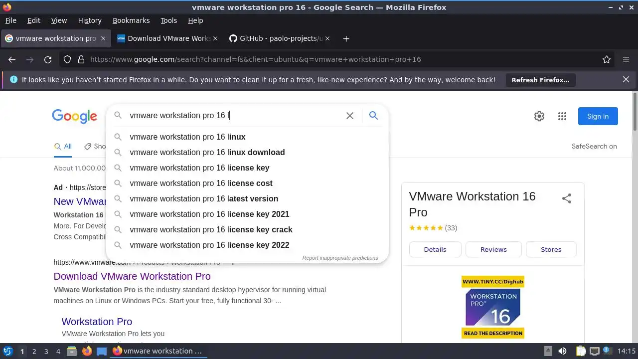Open the Edit menu
Viewport: 638px width, 359px height.
[34, 20]
